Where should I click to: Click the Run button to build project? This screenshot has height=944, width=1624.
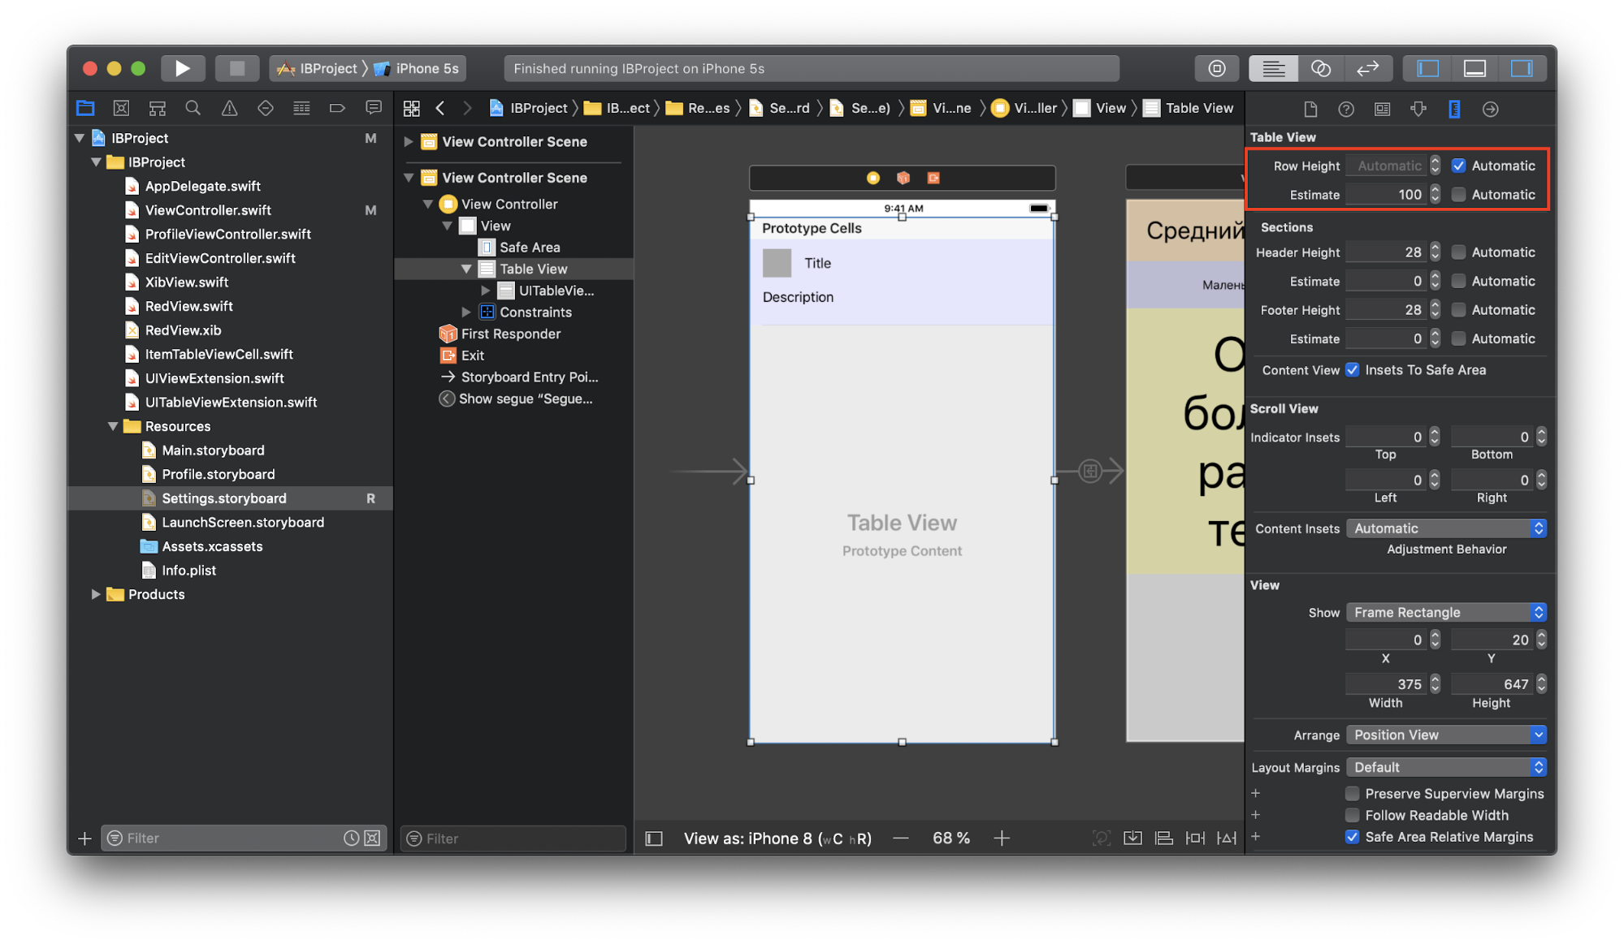[184, 67]
